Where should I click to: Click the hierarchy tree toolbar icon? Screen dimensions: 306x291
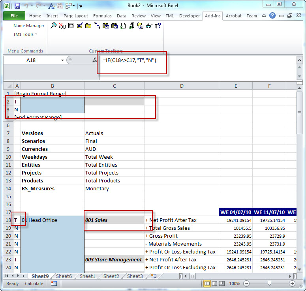point(97,26)
